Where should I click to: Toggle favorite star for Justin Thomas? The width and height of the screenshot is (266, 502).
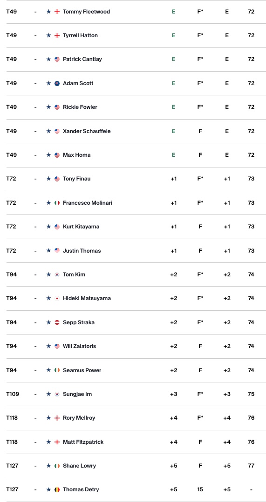point(48,251)
